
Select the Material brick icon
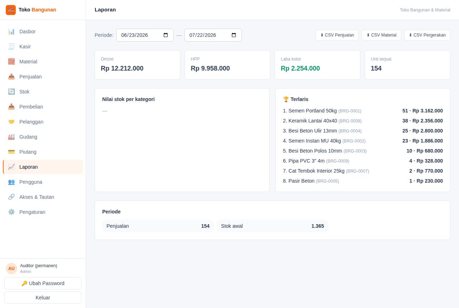tap(11, 62)
